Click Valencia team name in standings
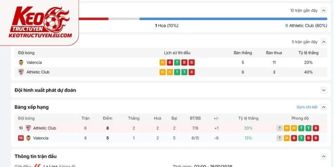Viewport: 334px width, 167px height. point(40,138)
